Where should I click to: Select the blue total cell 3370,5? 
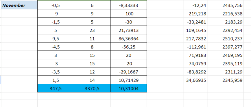pyautogui.click(x=92, y=88)
